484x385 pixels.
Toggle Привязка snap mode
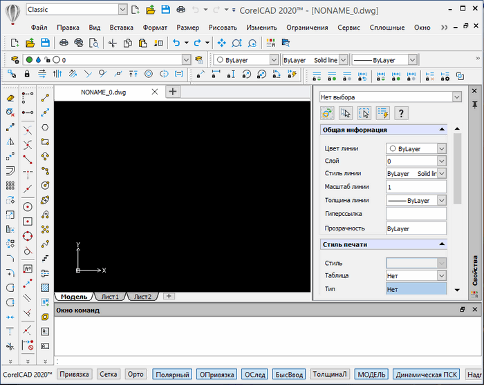pyautogui.click(x=74, y=374)
